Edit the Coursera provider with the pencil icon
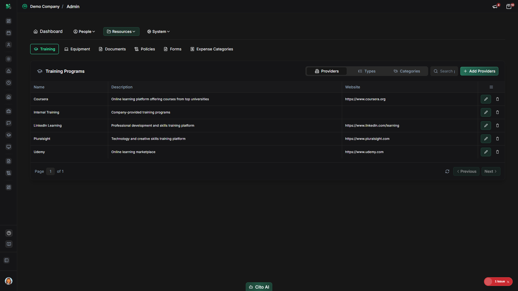The width and height of the screenshot is (518, 291). tap(486, 99)
